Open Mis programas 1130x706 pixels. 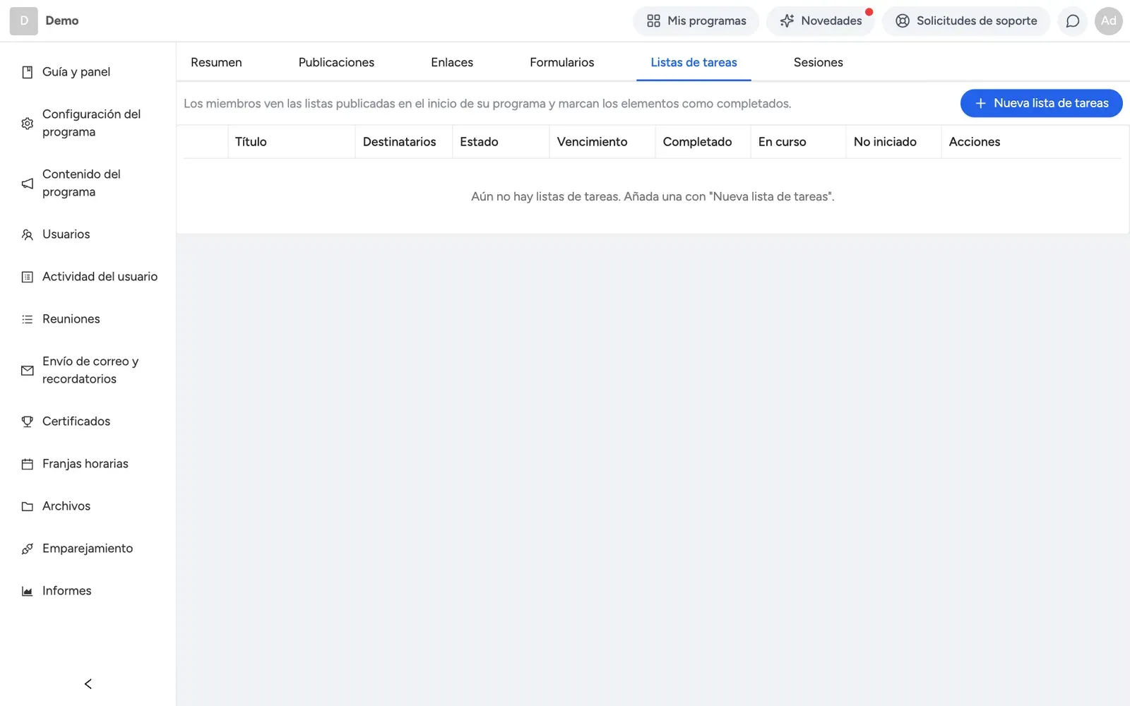(x=696, y=21)
